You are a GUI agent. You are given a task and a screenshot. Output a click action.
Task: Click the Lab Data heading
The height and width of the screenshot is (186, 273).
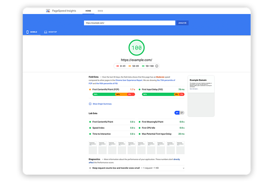click(93, 113)
